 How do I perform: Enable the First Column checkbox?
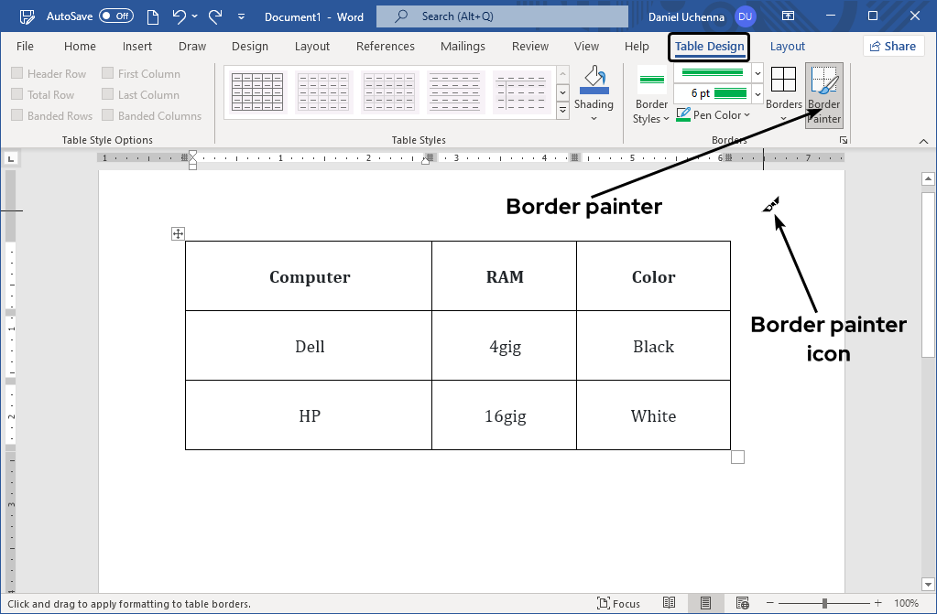[x=107, y=73]
